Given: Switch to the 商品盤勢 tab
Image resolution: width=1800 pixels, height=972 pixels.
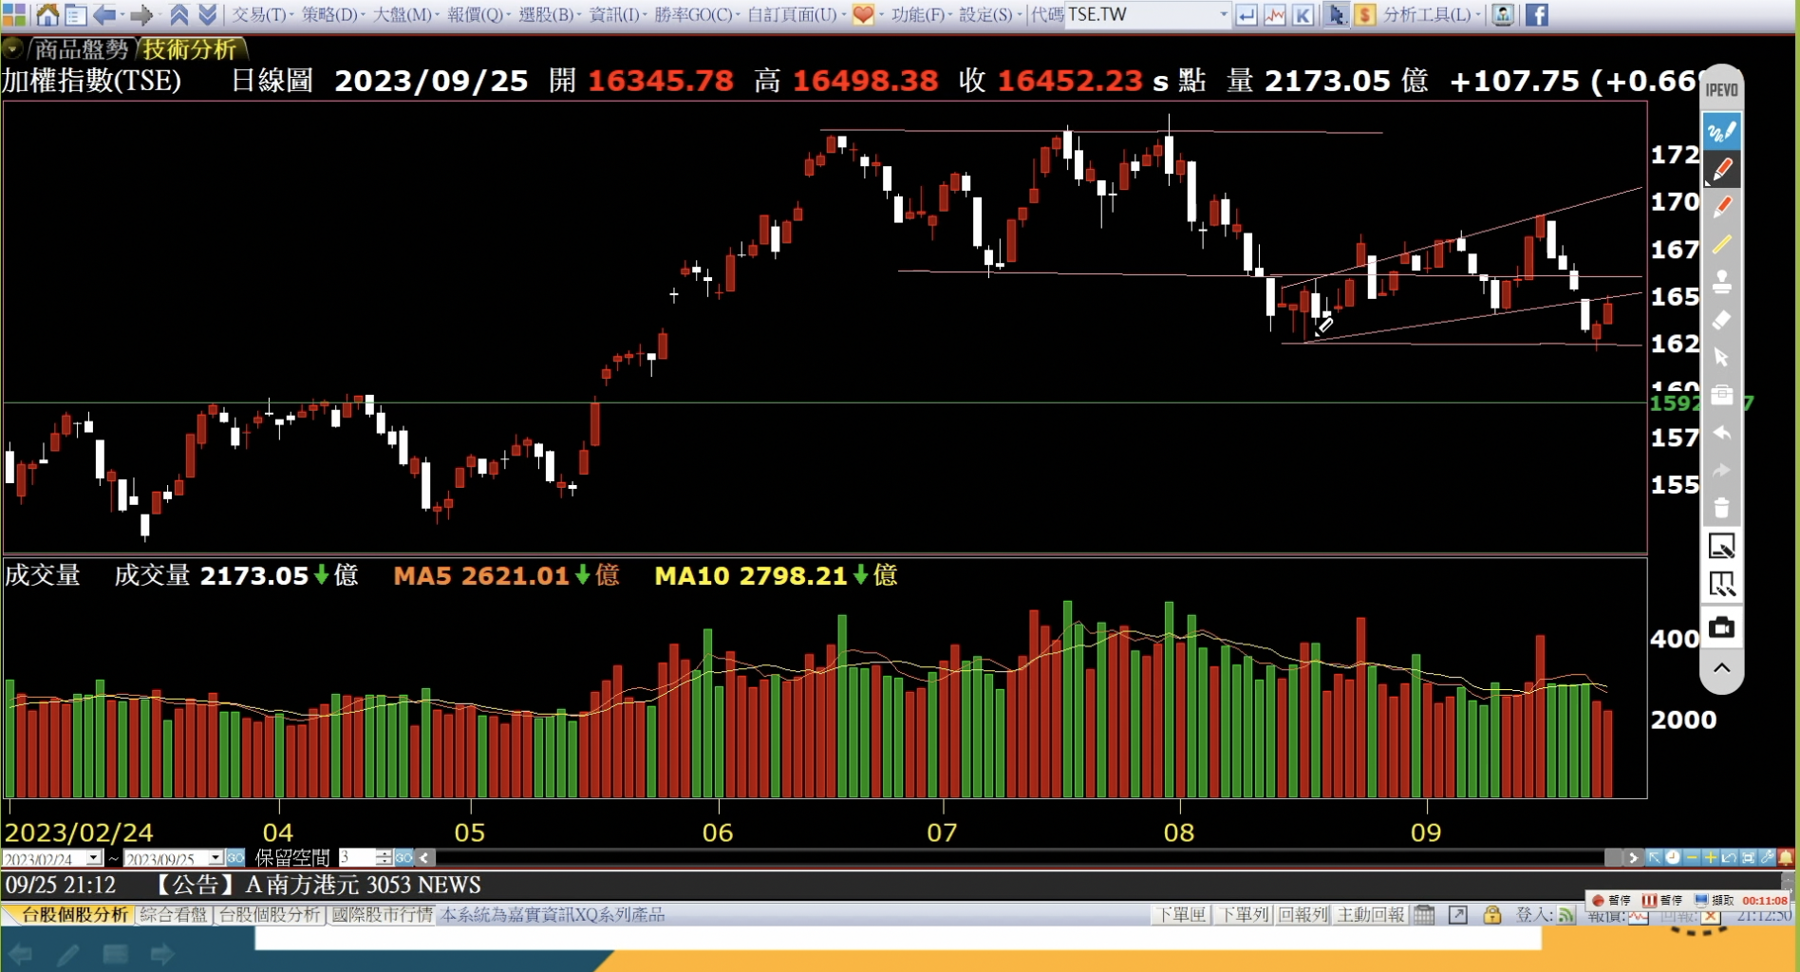Looking at the screenshot, I should pyautogui.click(x=81, y=49).
